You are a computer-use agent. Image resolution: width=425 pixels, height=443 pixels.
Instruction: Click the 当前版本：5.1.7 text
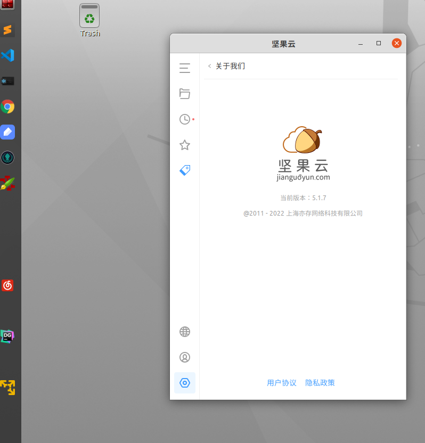coord(303,198)
